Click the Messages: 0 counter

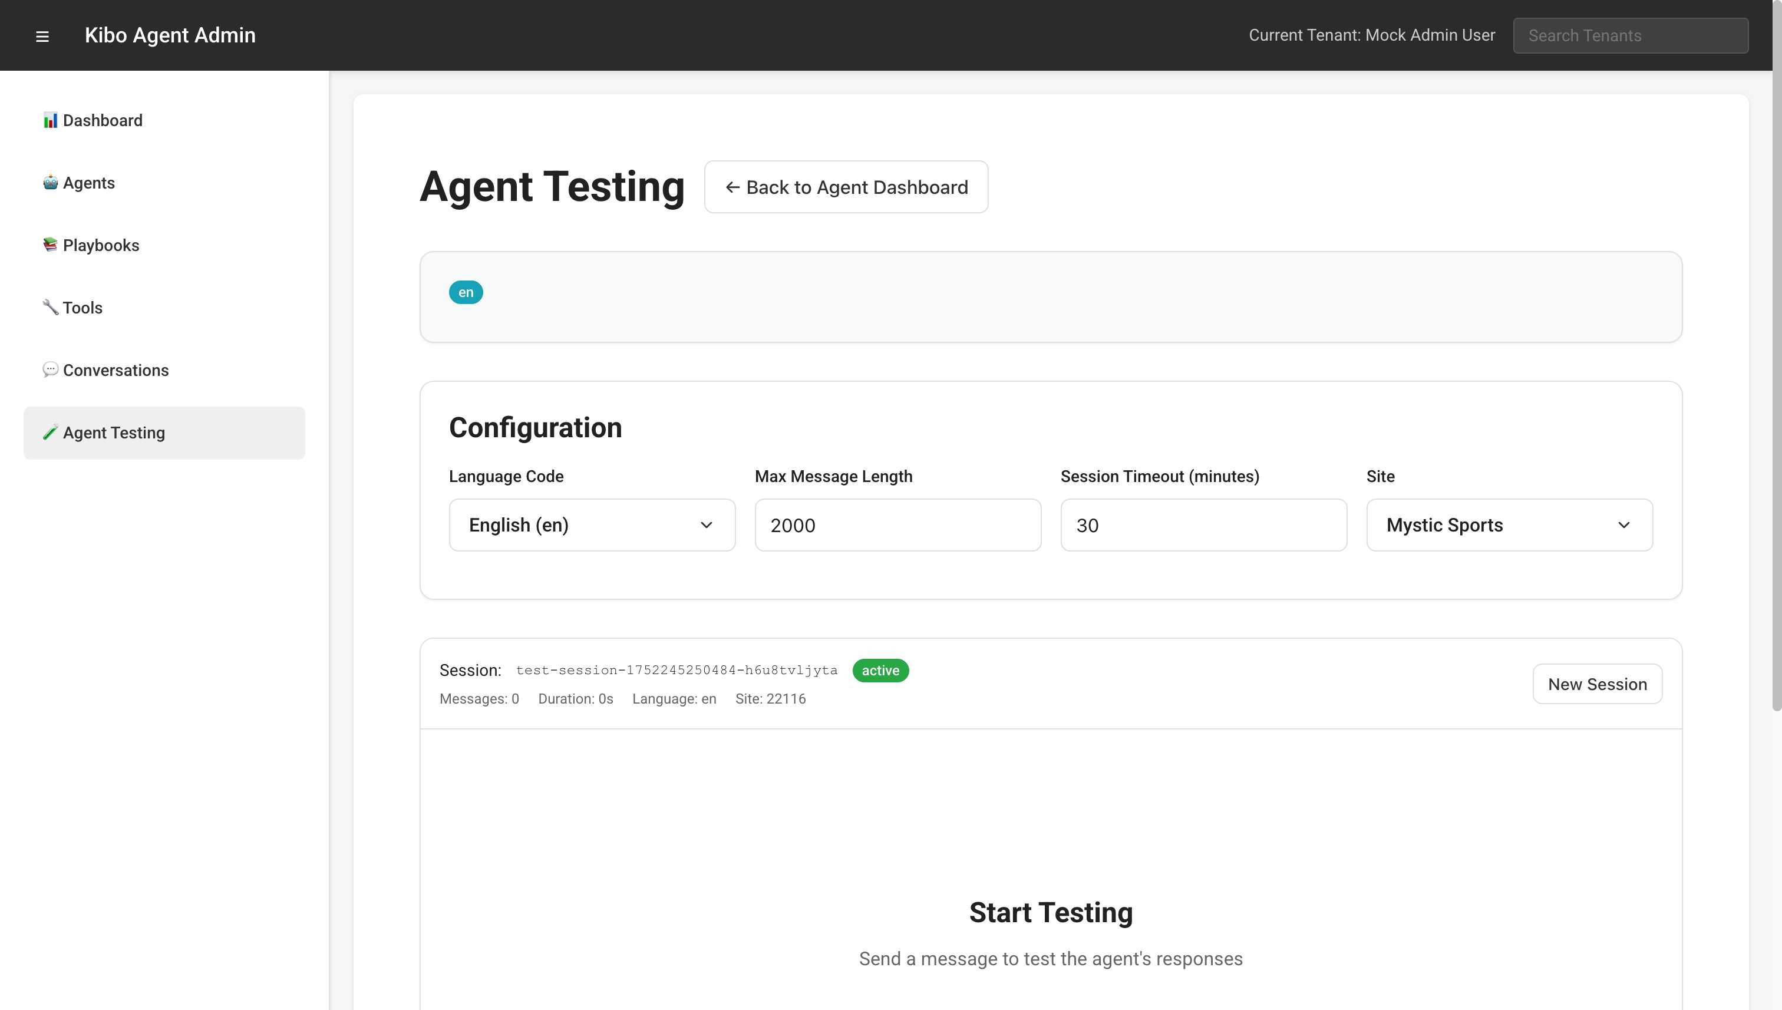click(x=479, y=698)
